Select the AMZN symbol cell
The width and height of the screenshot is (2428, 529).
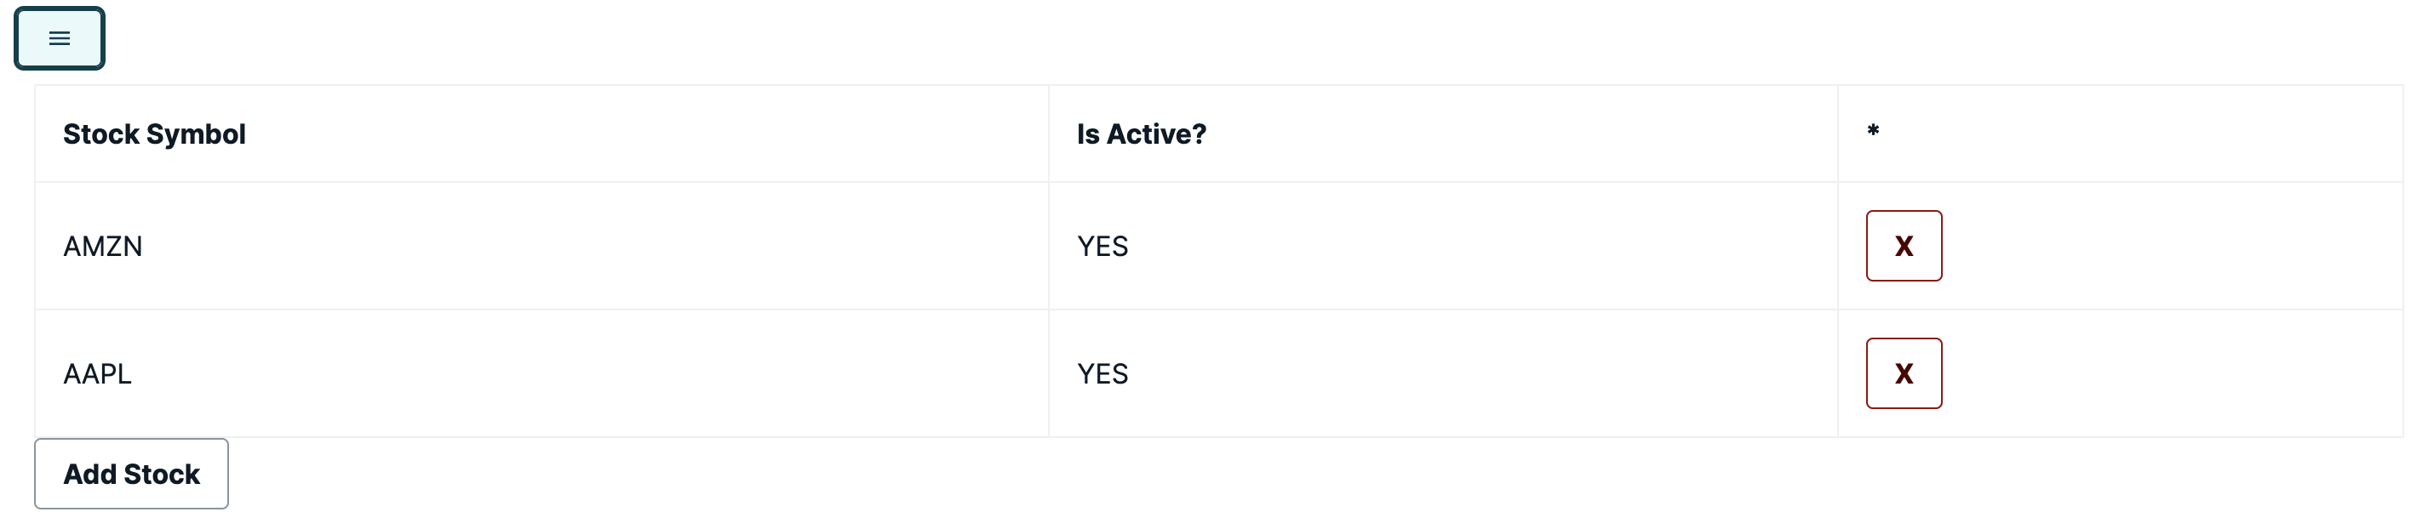103,246
